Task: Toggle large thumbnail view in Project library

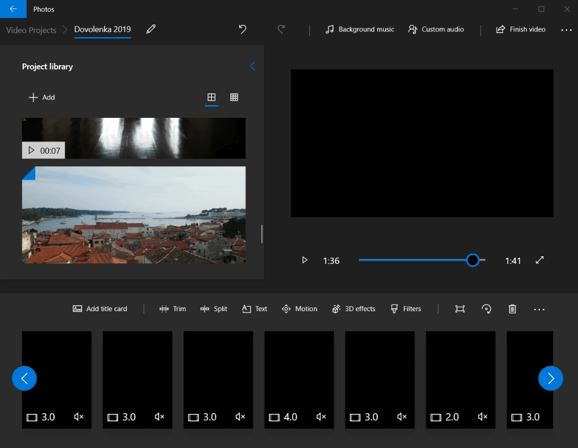Action: pyautogui.click(x=211, y=97)
